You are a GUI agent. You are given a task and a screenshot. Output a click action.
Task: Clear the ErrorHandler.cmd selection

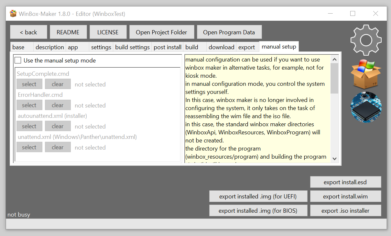[58, 105]
